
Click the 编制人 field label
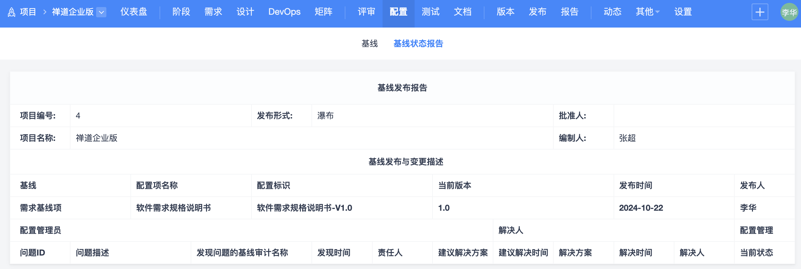tap(573, 138)
